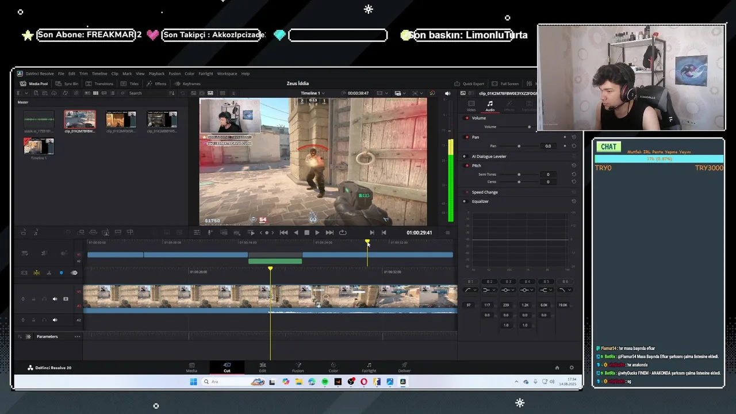Jump to the first frame
The image size is (736, 414).
(283, 232)
